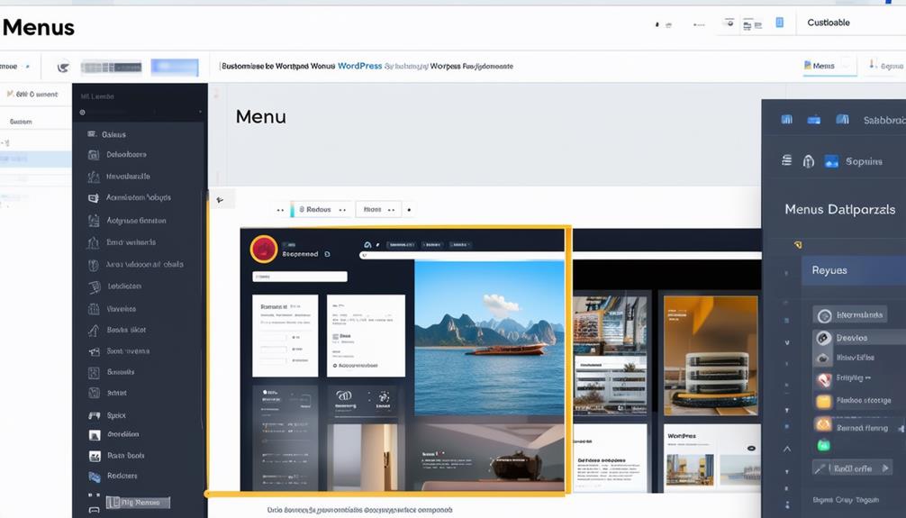Click 'Rmsv Bfles' in the right panel
This screenshot has width=906, height=518.
855,358
